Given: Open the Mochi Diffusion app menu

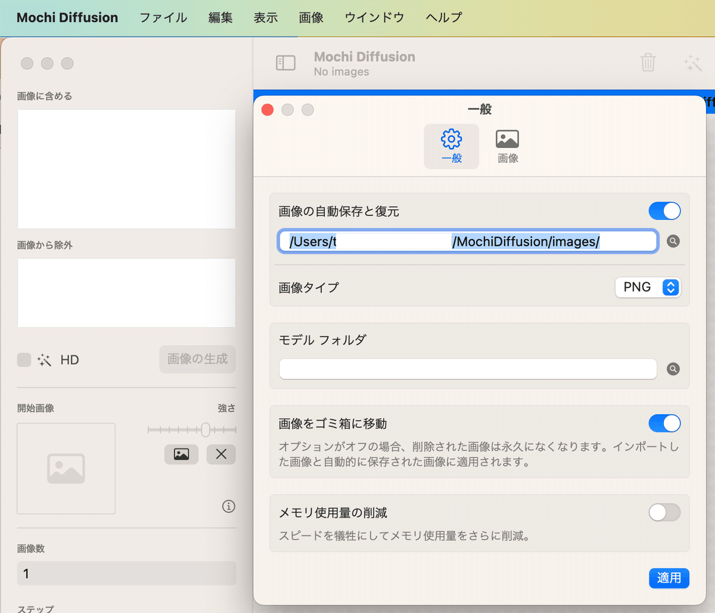Looking at the screenshot, I should pos(67,17).
